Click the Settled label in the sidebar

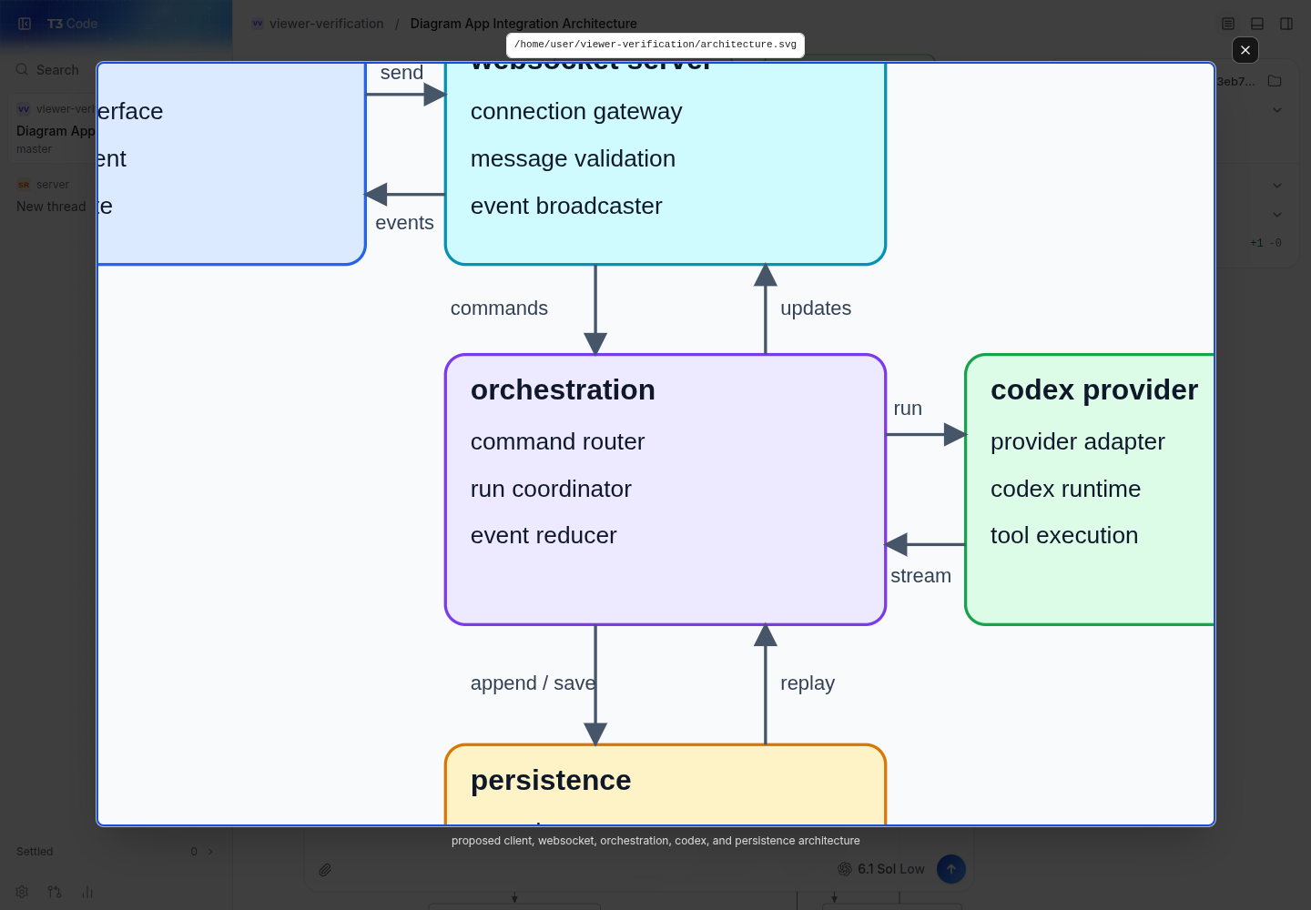(35, 852)
